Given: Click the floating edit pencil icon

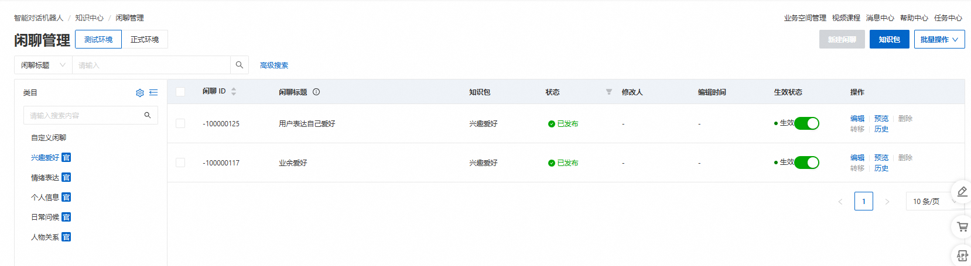Looking at the screenshot, I should [x=962, y=192].
